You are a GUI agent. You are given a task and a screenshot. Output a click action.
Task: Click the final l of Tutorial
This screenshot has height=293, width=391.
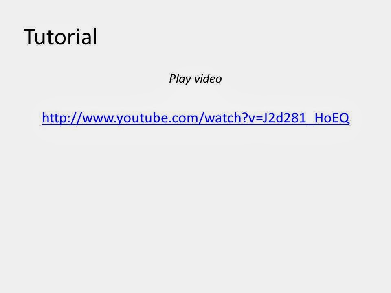coord(95,36)
